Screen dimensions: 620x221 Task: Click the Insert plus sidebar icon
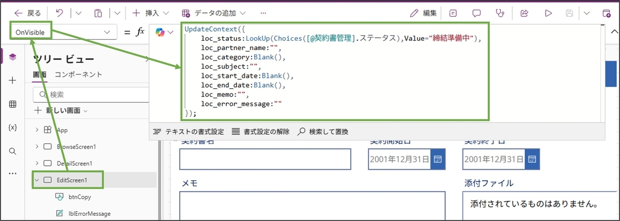13,81
